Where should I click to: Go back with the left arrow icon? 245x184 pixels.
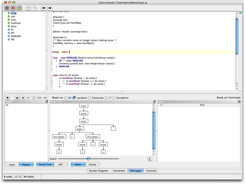coord(44,8)
